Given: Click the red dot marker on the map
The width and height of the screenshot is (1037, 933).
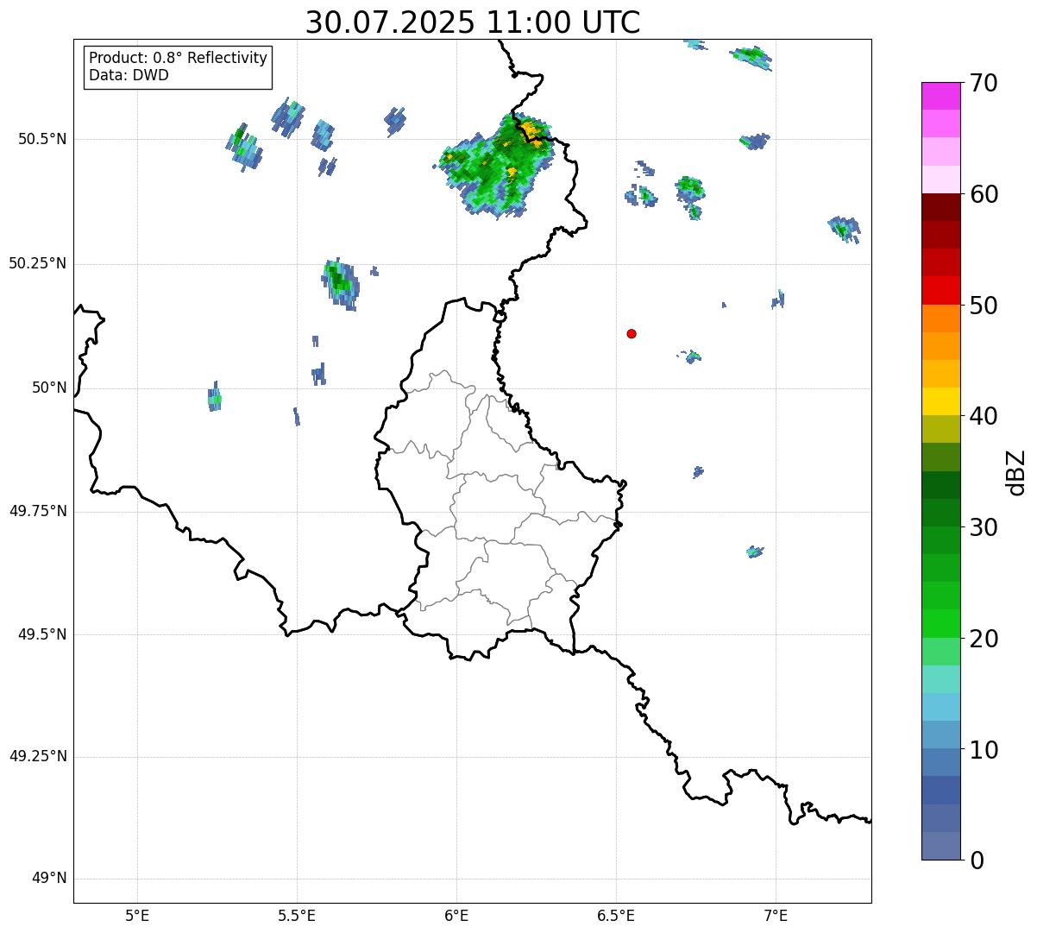Looking at the screenshot, I should tap(632, 333).
